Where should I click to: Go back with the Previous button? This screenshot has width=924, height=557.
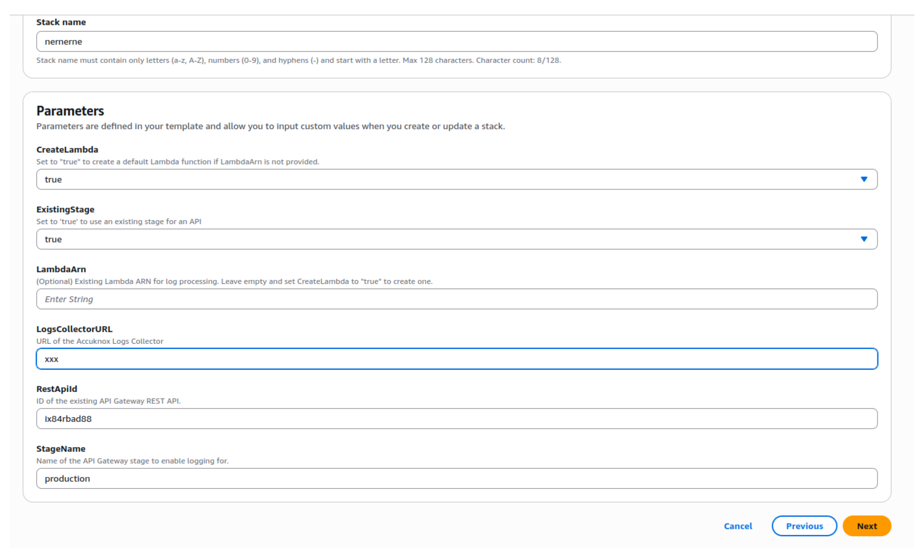click(804, 526)
